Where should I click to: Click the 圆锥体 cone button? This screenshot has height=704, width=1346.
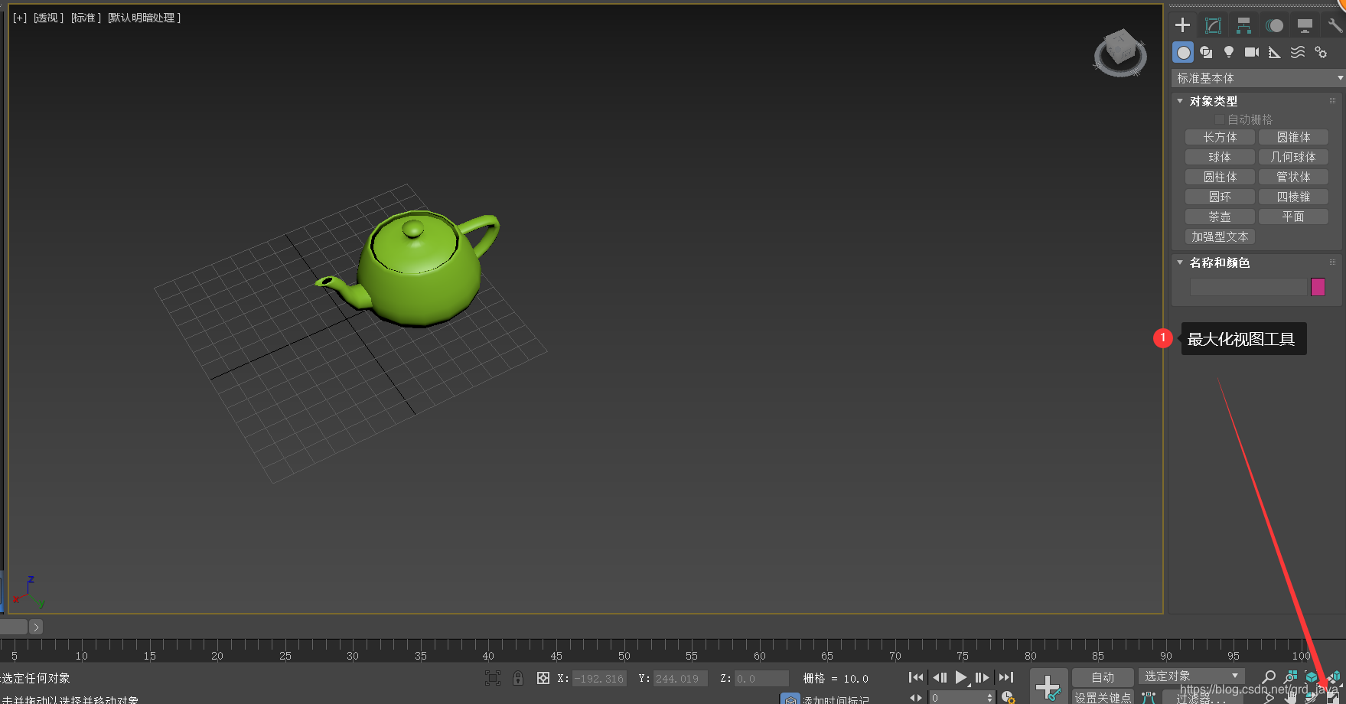click(x=1293, y=137)
